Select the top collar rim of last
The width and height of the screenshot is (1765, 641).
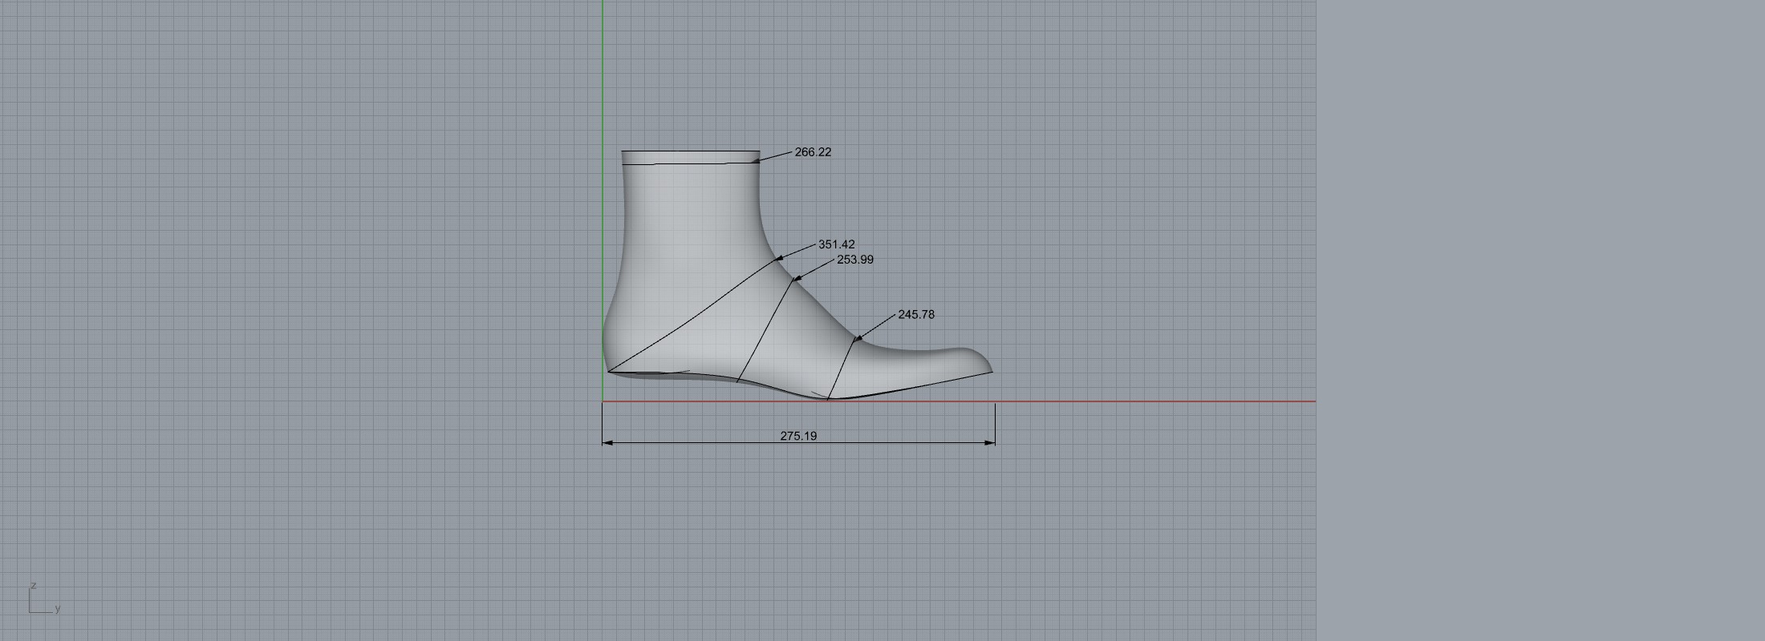(x=690, y=151)
